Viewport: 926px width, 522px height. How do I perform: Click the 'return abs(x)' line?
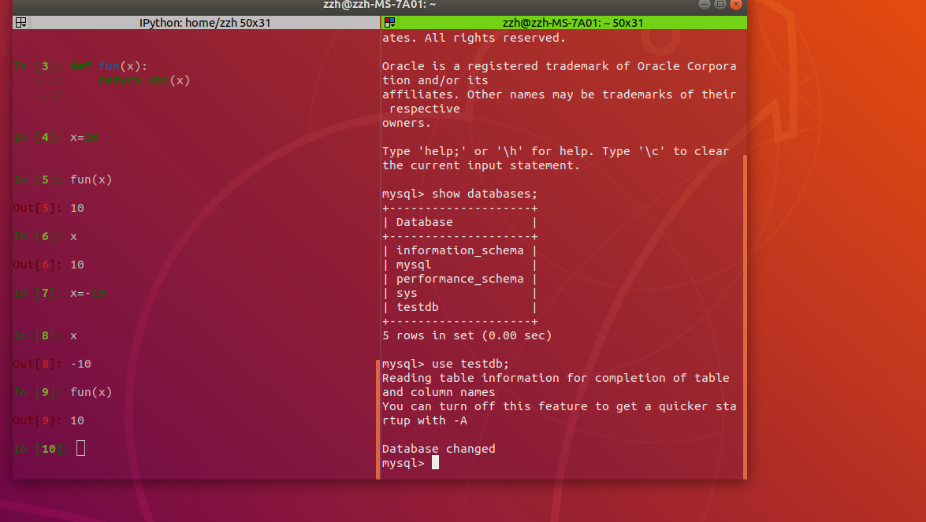tap(144, 80)
